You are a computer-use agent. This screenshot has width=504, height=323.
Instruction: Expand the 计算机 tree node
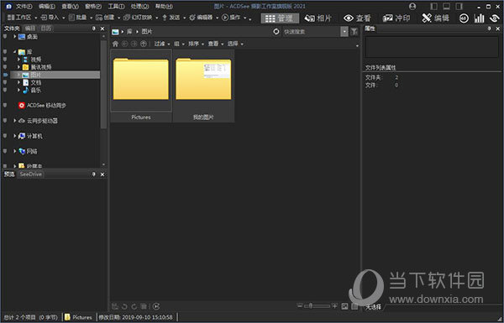click(15, 136)
